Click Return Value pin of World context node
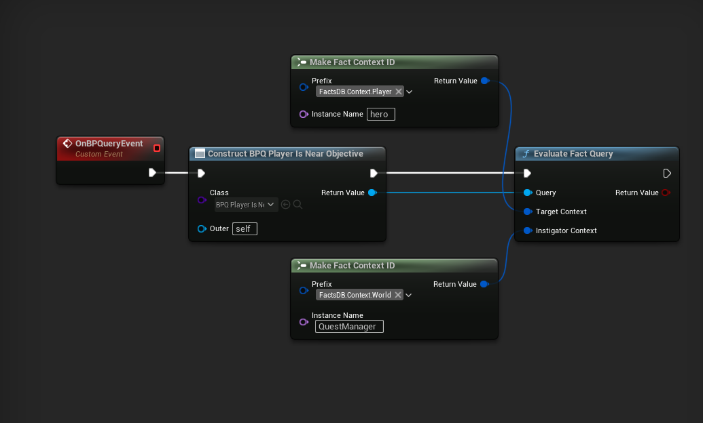Screen dimensions: 703x423 coord(484,284)
